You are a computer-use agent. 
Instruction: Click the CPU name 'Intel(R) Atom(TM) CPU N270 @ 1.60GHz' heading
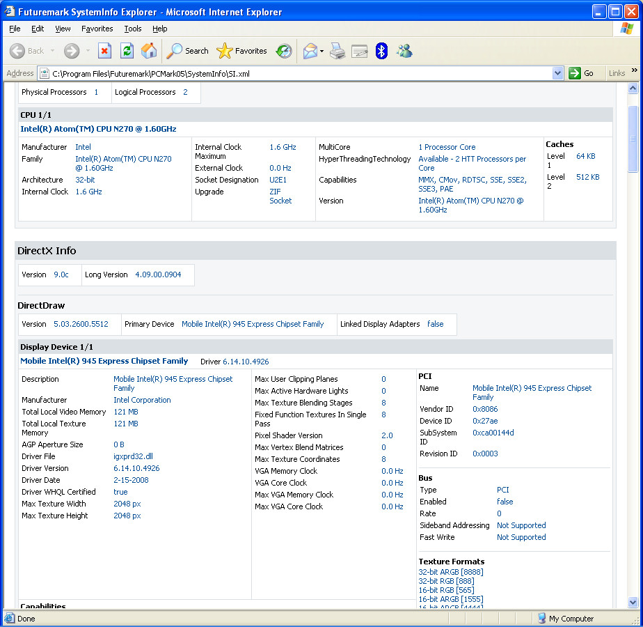(98, 129)
